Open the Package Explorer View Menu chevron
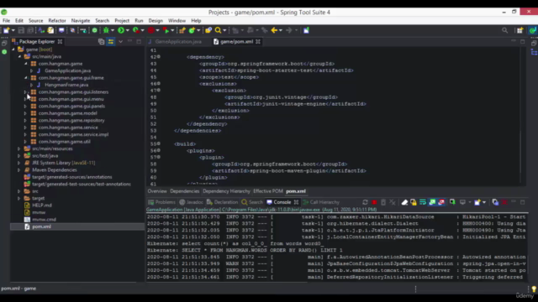This screenshot has width=538, height=302. click(x=120, y=42)
